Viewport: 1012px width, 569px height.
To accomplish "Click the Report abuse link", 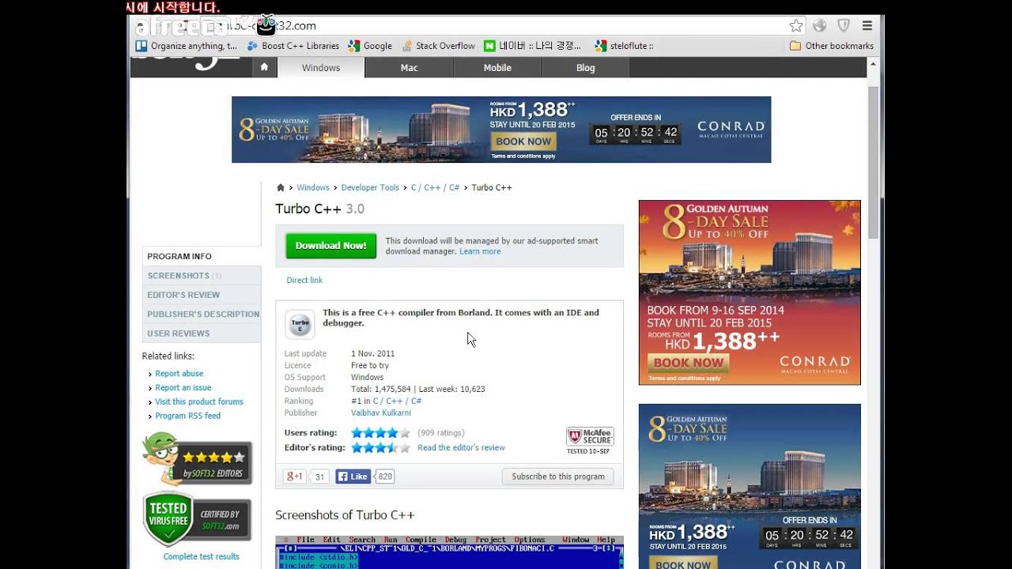I will click(x=179, y=374).
